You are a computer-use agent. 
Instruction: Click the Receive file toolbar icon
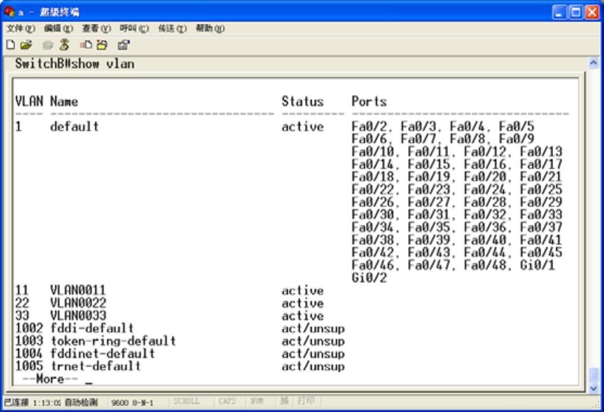[102, 45]
